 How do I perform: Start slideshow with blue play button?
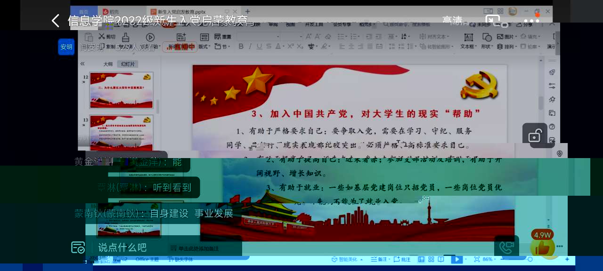(456, 259)
